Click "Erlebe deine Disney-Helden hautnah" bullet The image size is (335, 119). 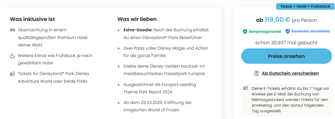[164, 70]
